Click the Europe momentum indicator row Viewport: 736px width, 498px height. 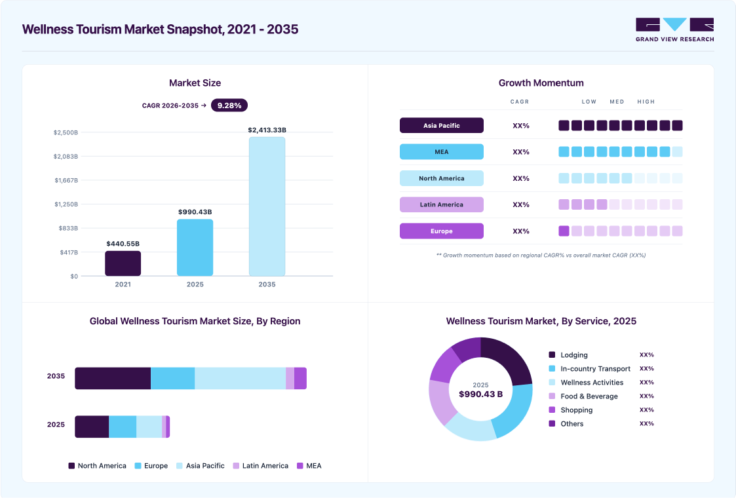[x=621, y=231]
